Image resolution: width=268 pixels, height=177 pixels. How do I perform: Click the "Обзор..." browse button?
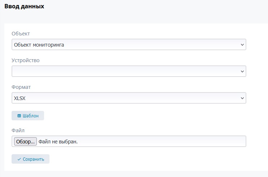click(x=25, y=141)
